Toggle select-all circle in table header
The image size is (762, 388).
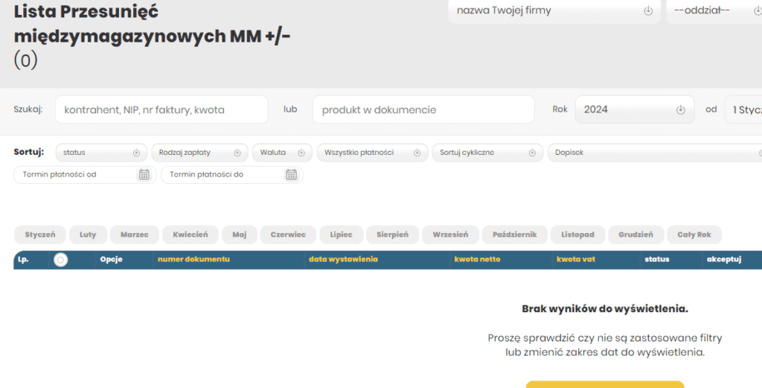click(x=61, y=260)
